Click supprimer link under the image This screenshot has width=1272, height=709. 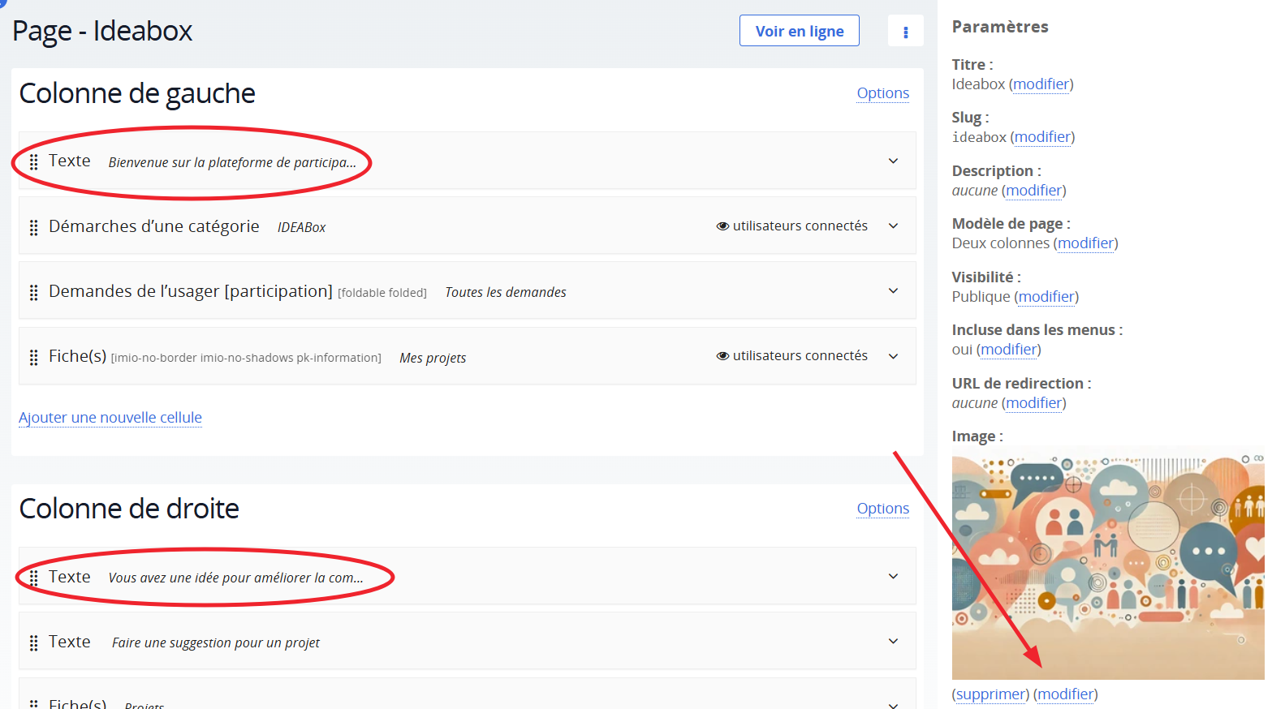990,694
